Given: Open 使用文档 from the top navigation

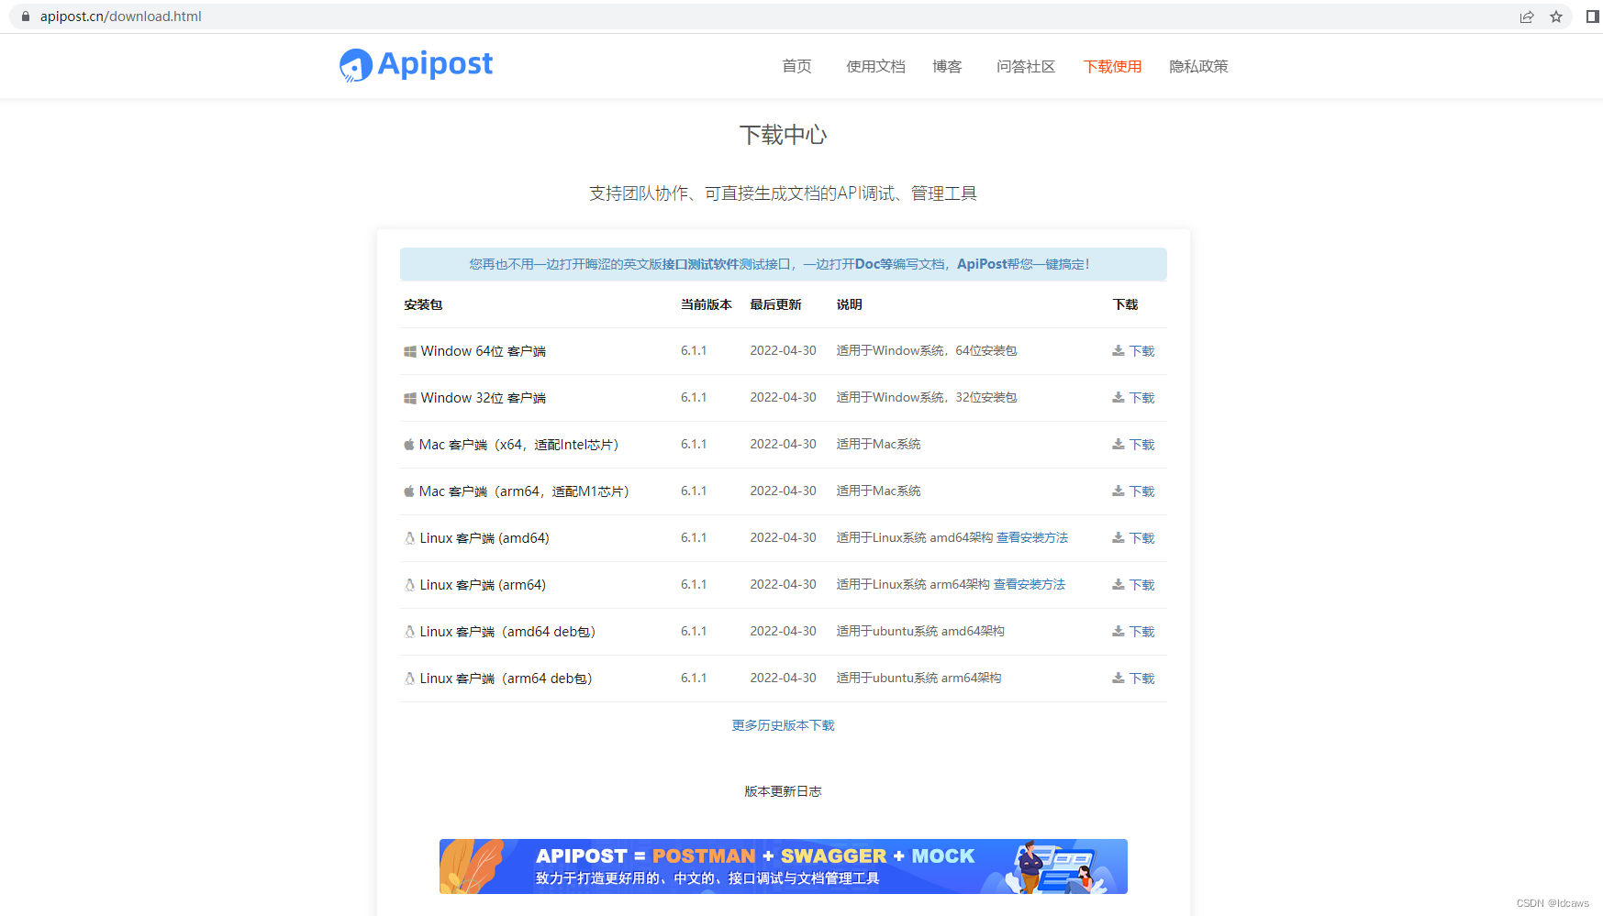Looking at the screenshot, I should tap(874, 65).
